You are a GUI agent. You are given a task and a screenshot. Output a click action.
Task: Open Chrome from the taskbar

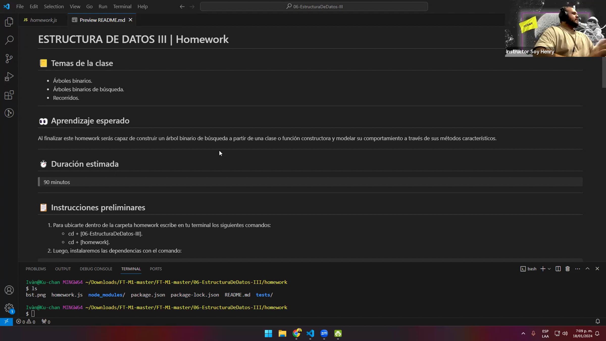click(296, 333)
